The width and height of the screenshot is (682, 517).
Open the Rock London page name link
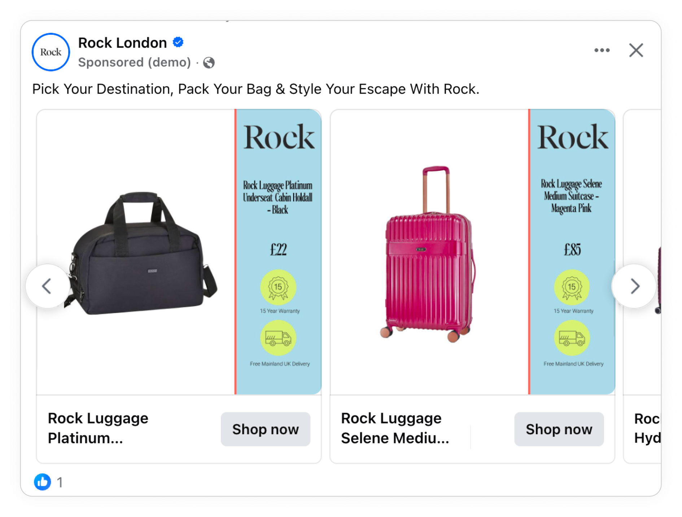pos(122,43)
